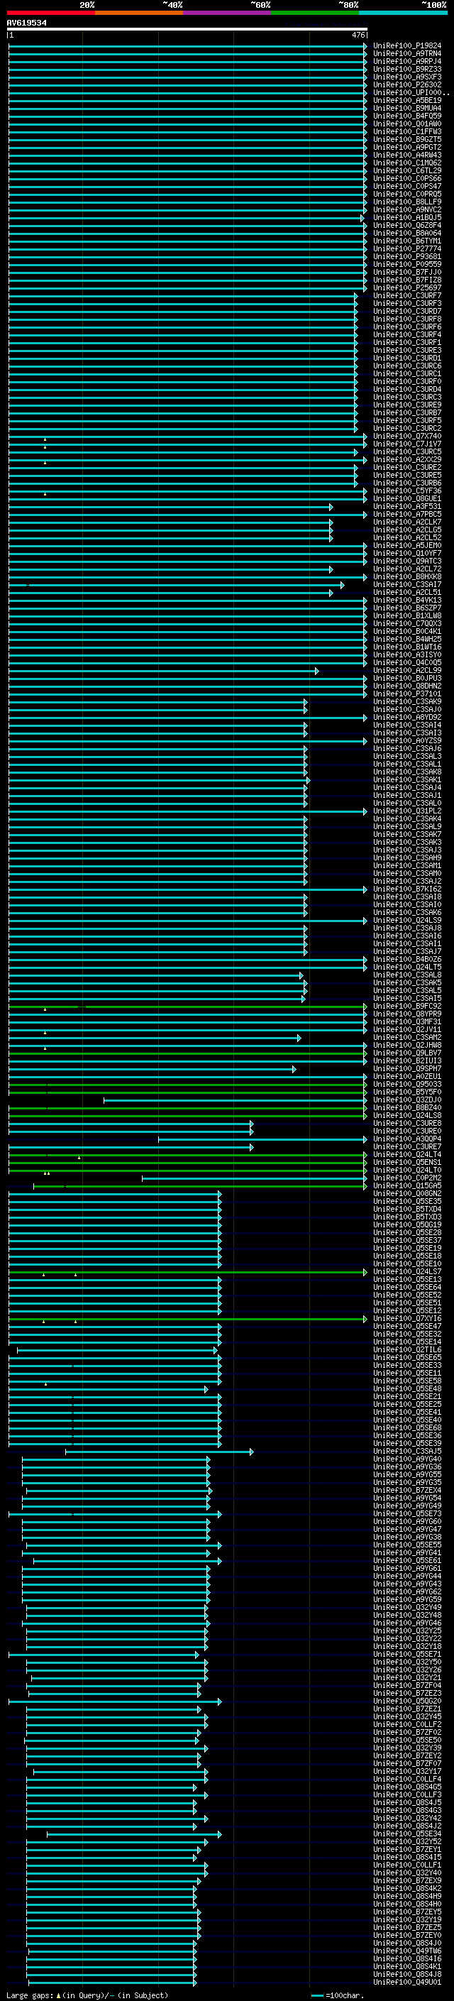Click the red ~20% color legend segment
454x2001 pixels.
pyautogui.click(x=50, y=13)
